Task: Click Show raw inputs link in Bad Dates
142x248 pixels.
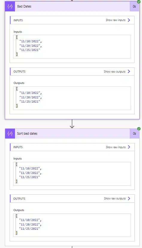Action: [116, 20]
